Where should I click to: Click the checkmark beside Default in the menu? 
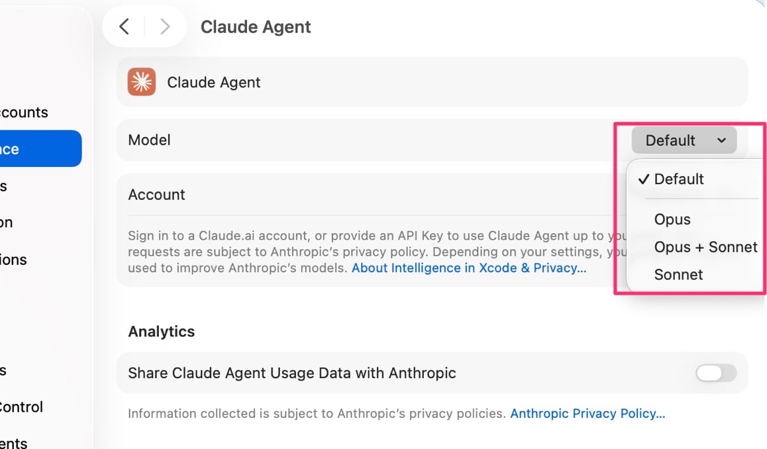tap(642, 179)
